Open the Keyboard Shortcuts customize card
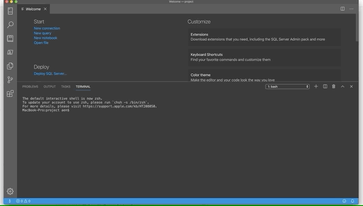This screenshot has width=363, height=206. 264,57
